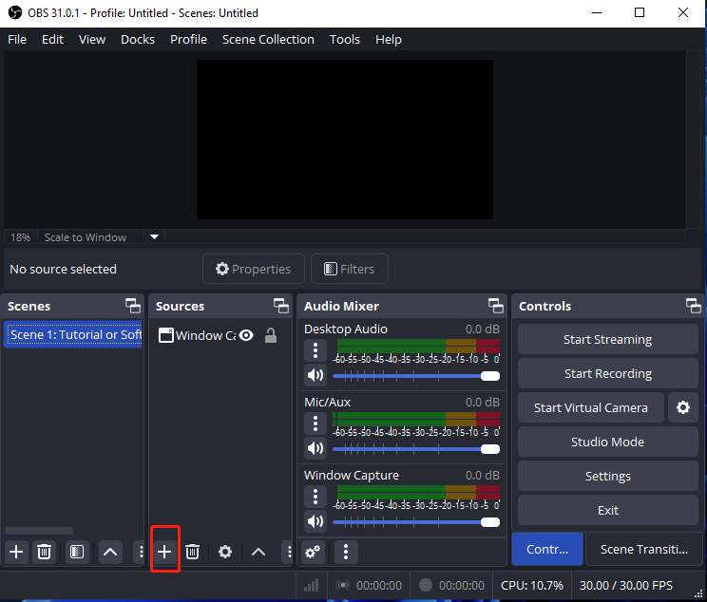Move scene up with arrow icon
The image size is (707, 602).
click(x=110, y=552)
